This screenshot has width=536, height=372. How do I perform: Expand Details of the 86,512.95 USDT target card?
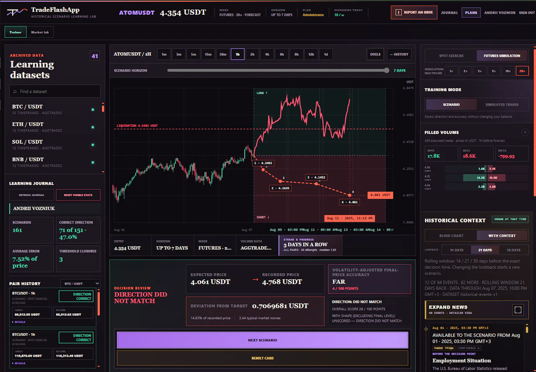pos(19,322)
